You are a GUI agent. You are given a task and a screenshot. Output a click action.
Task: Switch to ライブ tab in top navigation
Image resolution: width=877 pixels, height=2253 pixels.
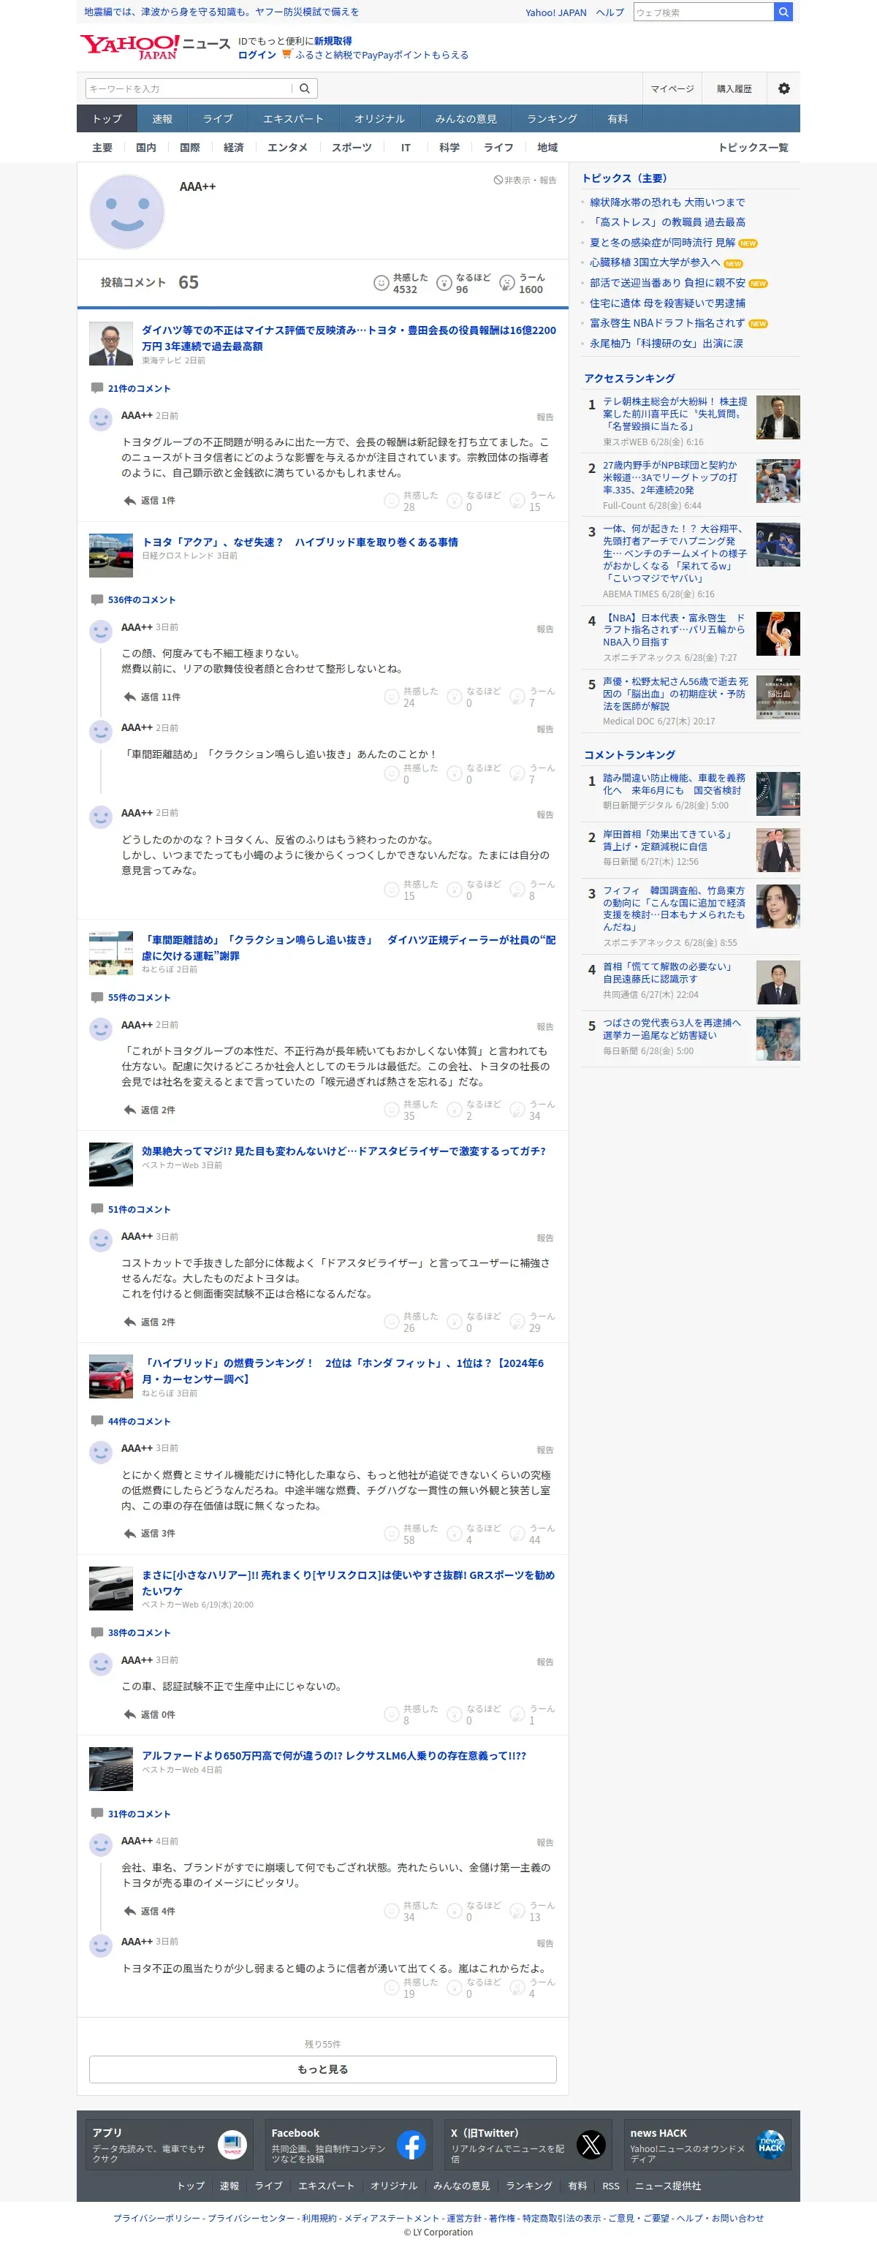pos(218,119)
